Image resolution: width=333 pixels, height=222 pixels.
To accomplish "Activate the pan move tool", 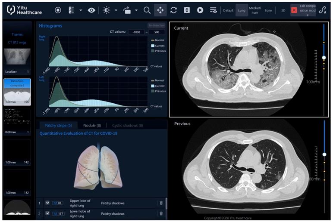I will click(160, 10).
